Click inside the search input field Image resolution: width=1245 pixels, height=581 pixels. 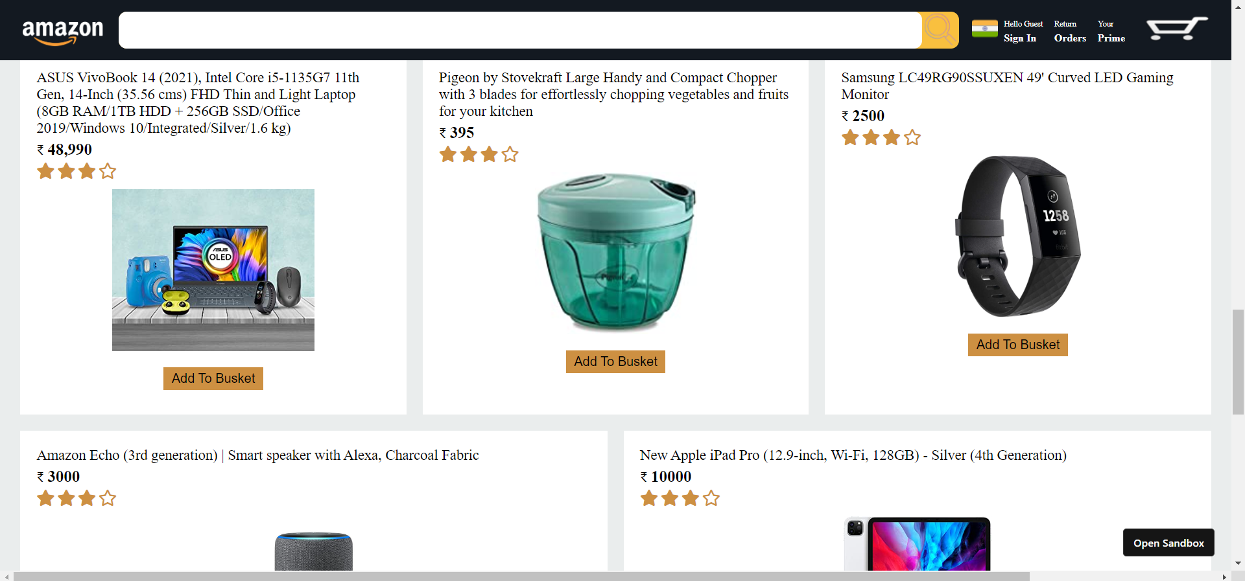click(519, 30)
